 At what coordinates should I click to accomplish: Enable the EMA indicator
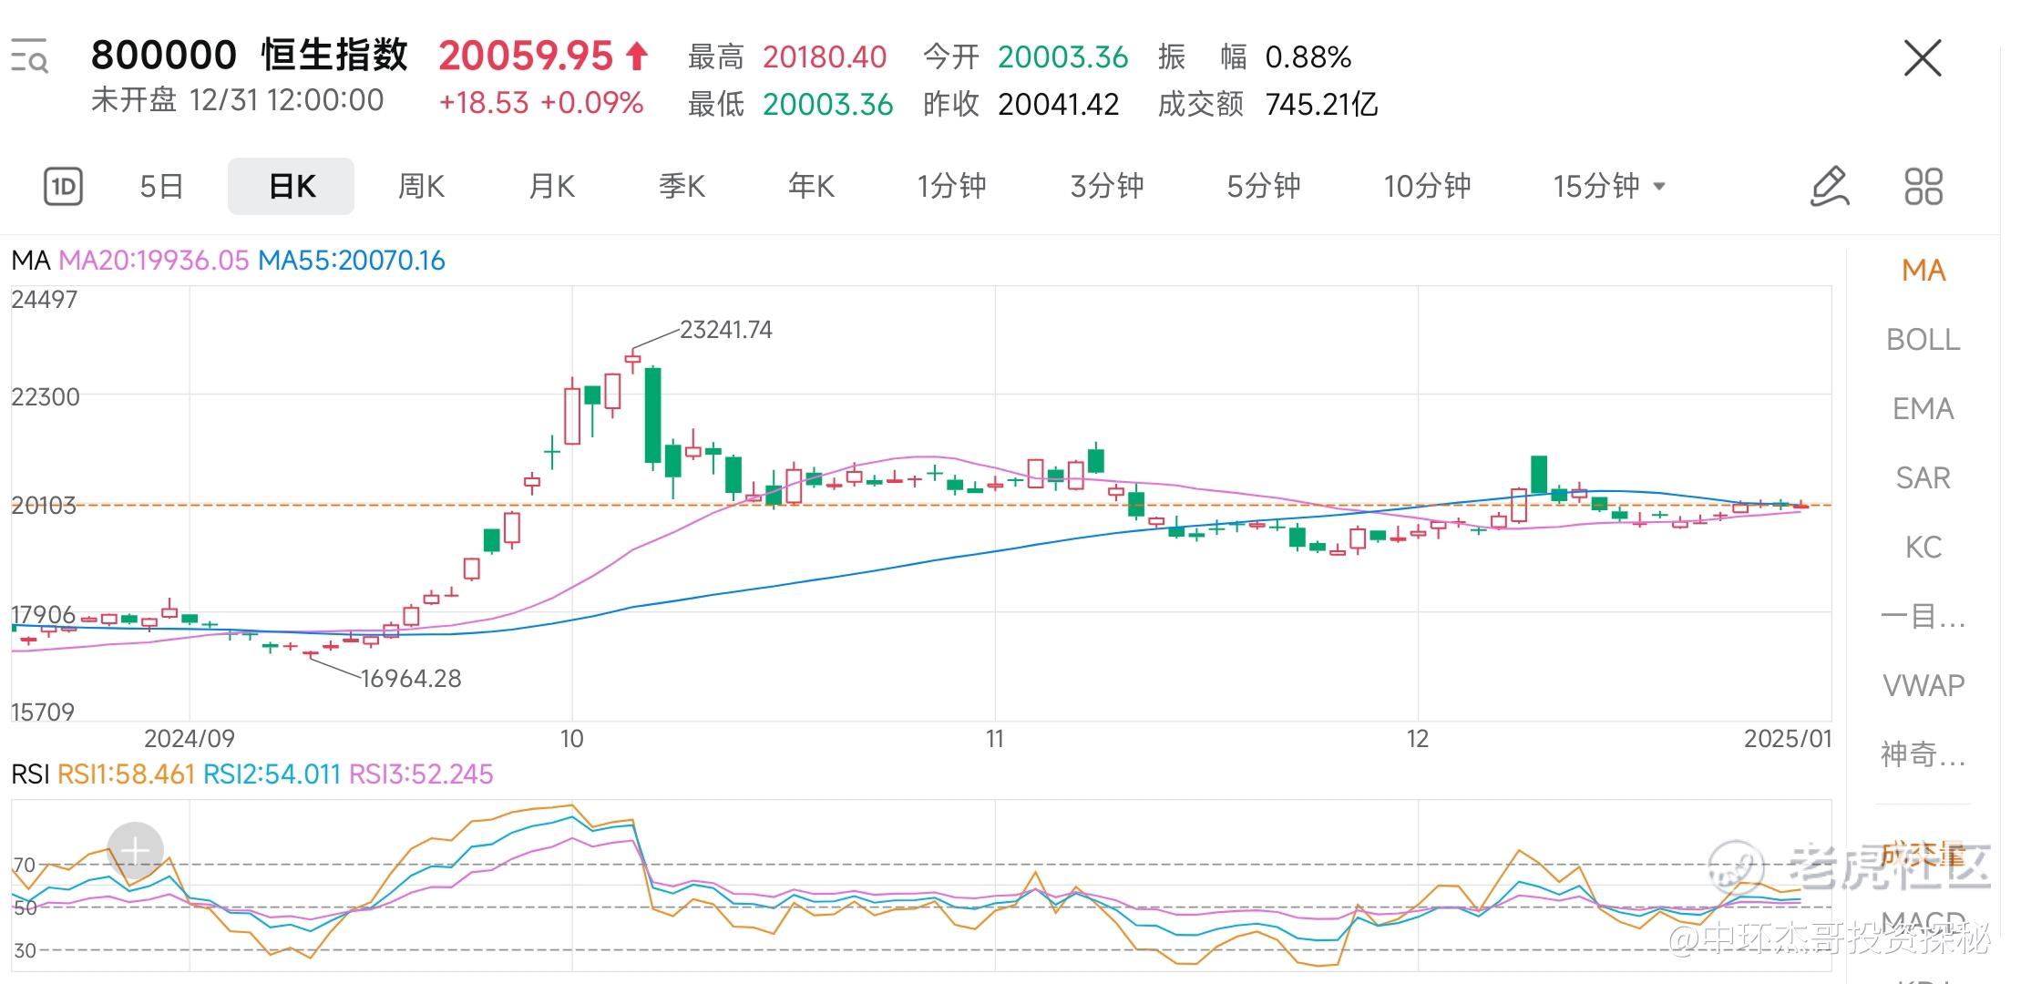(x=1923, y=409)
